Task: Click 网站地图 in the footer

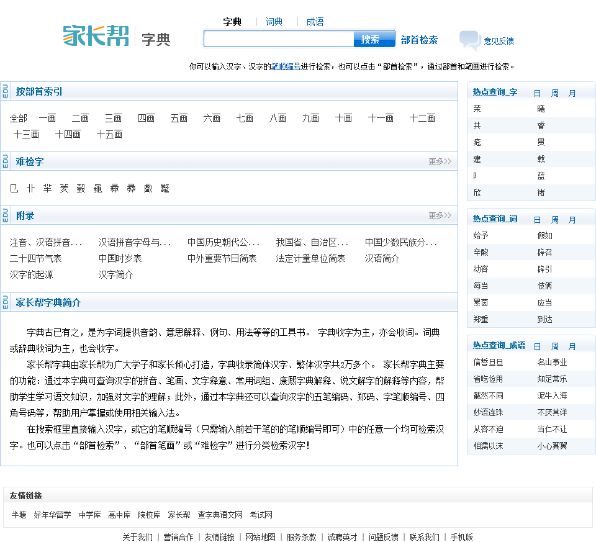Action: point(260,537)
